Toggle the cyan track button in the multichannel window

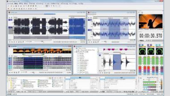click(10, 66)
